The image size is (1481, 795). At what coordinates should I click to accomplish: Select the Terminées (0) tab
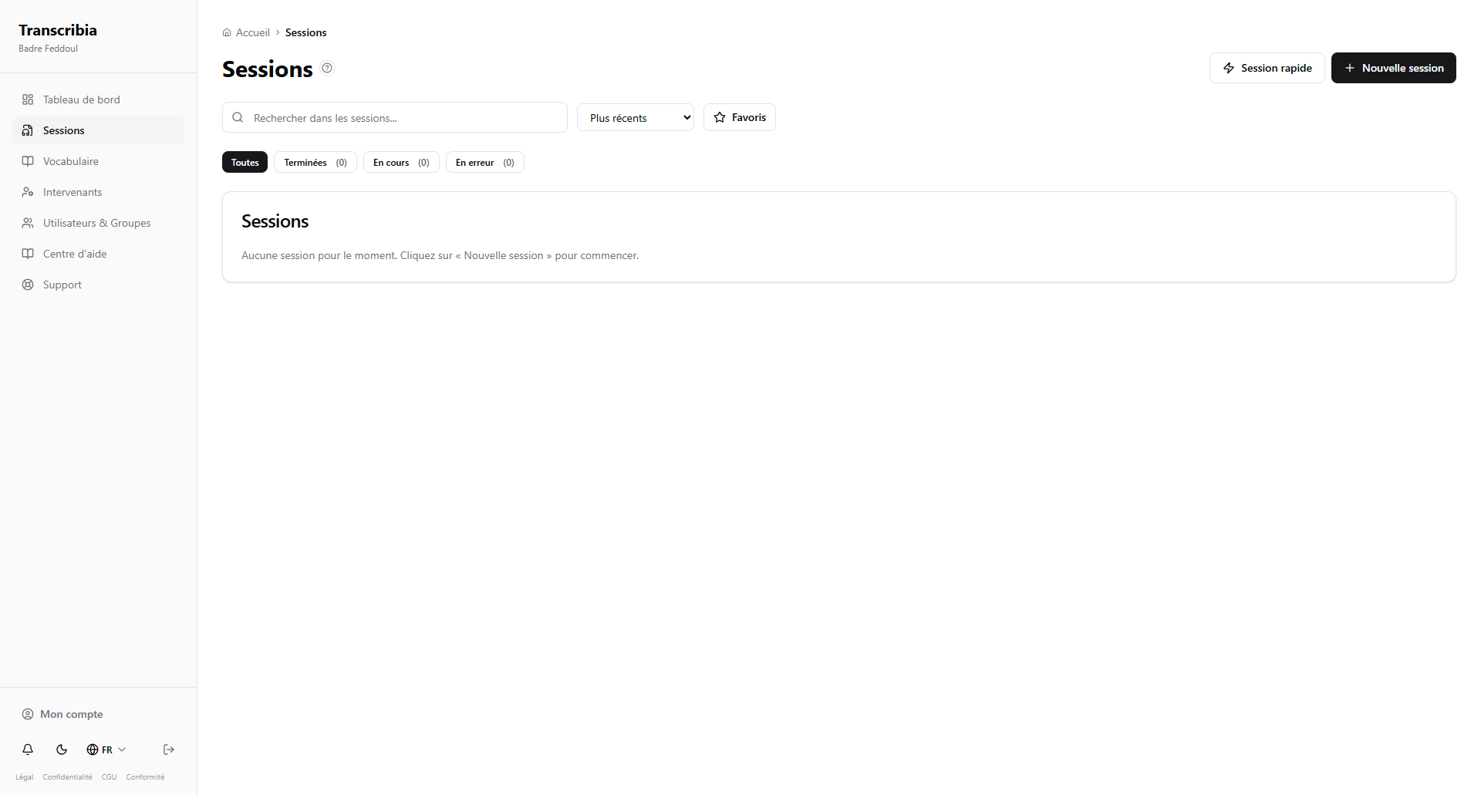coord(315,162)
